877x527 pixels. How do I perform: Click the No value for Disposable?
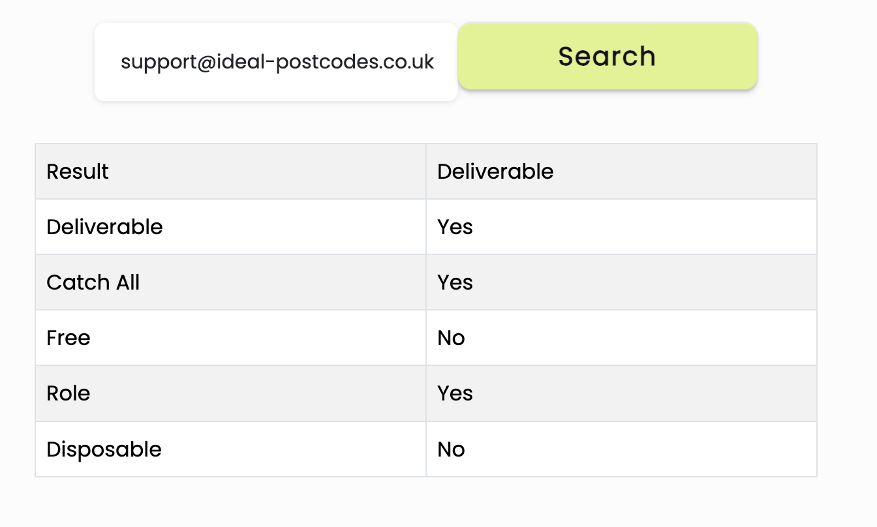pyautogui.click(x=451, y=449)
